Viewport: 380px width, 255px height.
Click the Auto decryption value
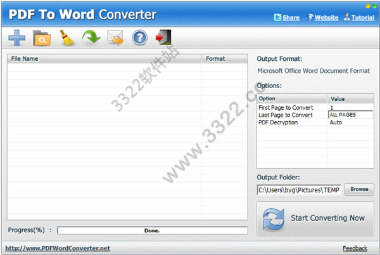tap(336, 122)
